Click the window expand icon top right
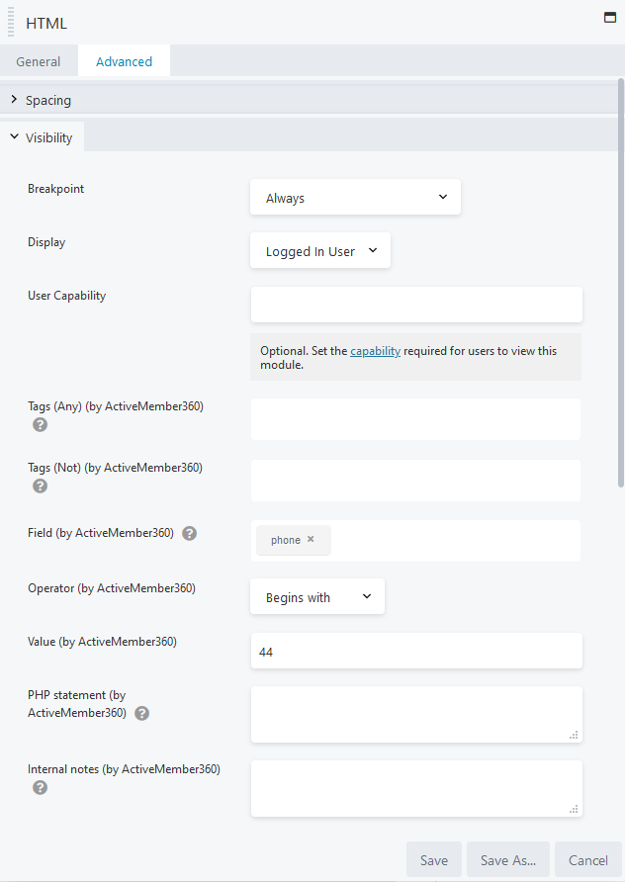 610,17
